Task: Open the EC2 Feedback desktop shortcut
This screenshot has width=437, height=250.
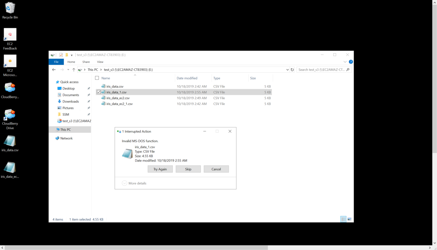Action: [x=10, y=39]
